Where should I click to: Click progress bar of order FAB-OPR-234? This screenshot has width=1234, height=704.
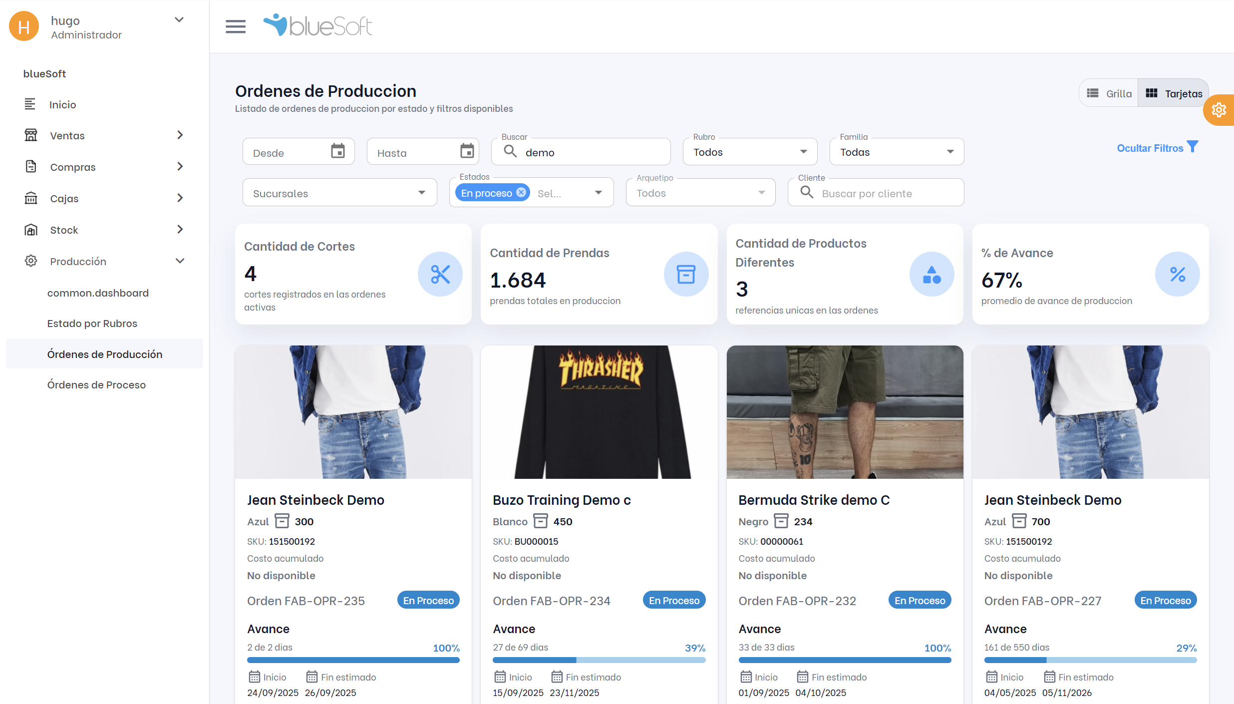(599, 660)
